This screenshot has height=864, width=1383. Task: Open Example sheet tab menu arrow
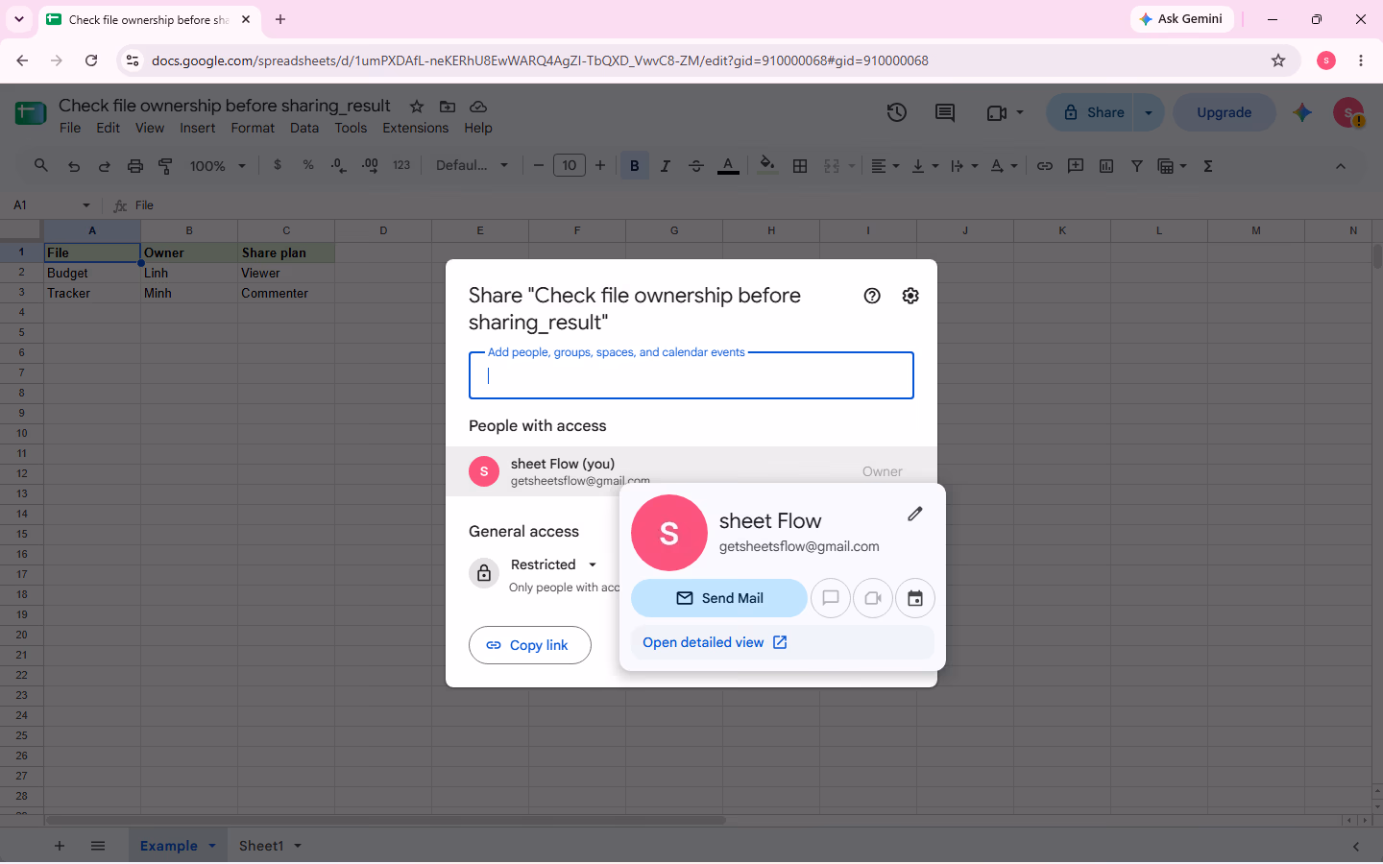[x=212, y=846]
